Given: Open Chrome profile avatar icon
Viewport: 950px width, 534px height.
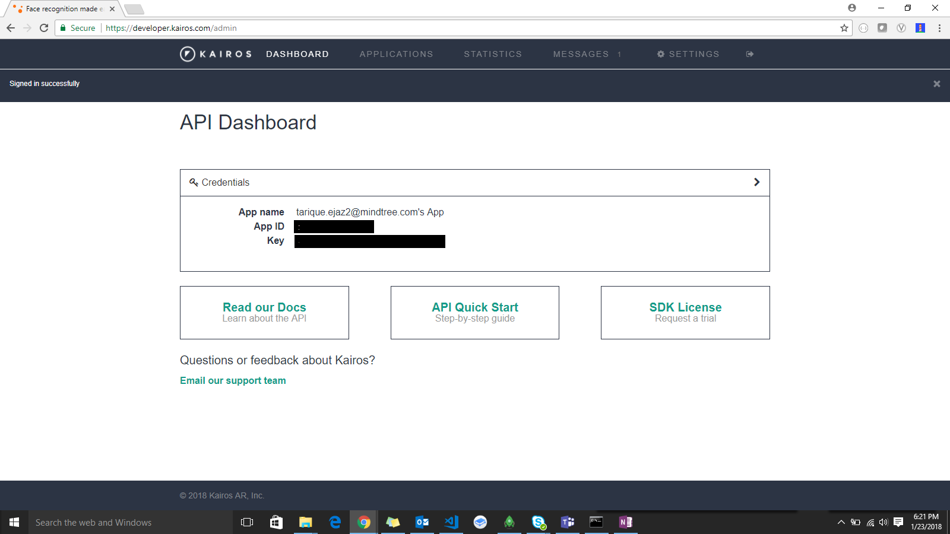Looking at the screenshot, I should pyautogui.click(x=852, y=8).
